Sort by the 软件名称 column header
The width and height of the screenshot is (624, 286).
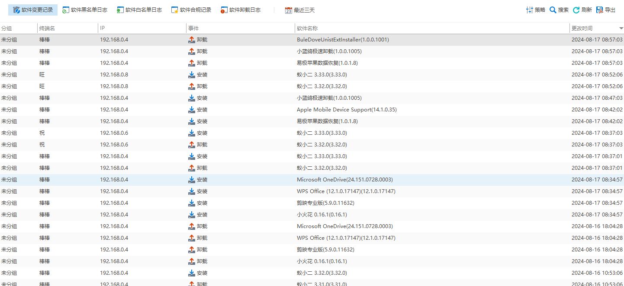coord(432,28)
